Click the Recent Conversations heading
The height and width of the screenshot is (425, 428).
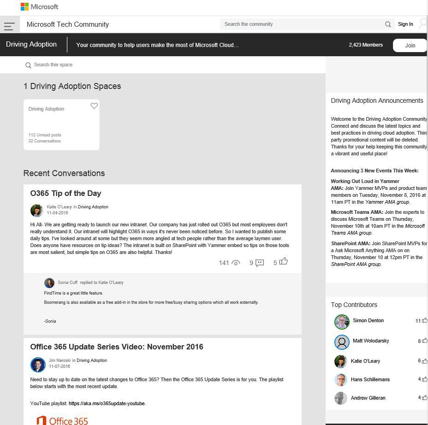[64, 173]
